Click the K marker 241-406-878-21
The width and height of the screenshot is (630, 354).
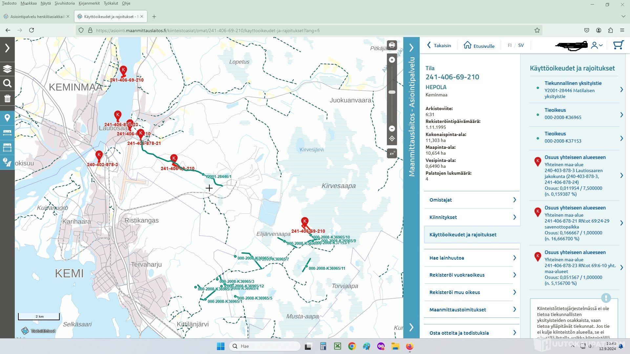tap(141, 134)
